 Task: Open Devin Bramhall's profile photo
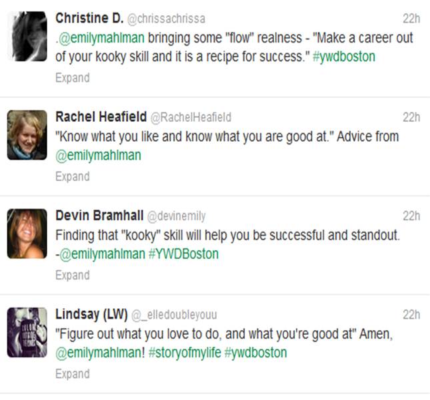click(x=27, y=234)
